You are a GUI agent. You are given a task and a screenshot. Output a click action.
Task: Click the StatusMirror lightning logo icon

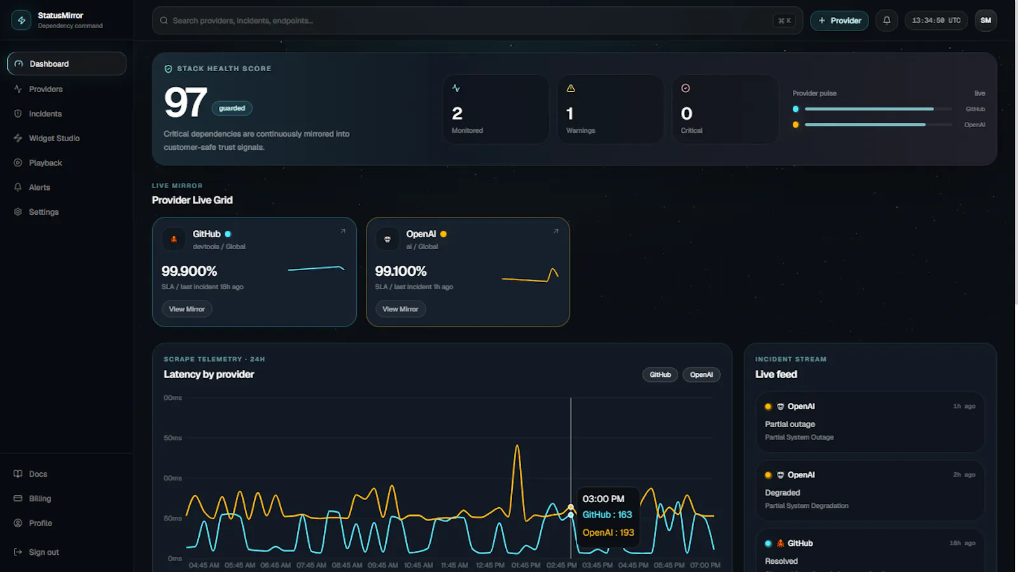point(21,20)
